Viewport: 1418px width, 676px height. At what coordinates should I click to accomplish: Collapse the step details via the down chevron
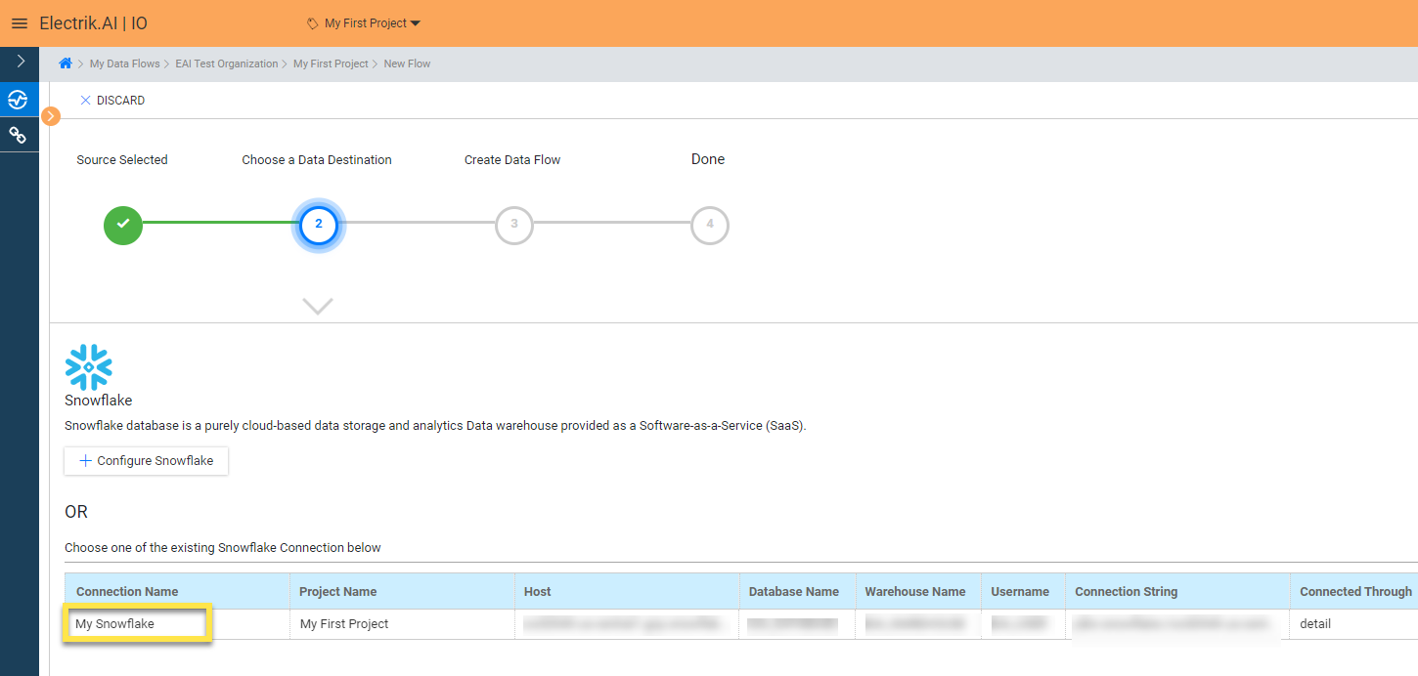click(317, 305)
